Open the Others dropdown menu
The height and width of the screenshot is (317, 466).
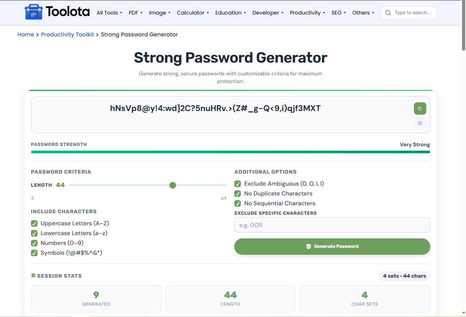363,13
